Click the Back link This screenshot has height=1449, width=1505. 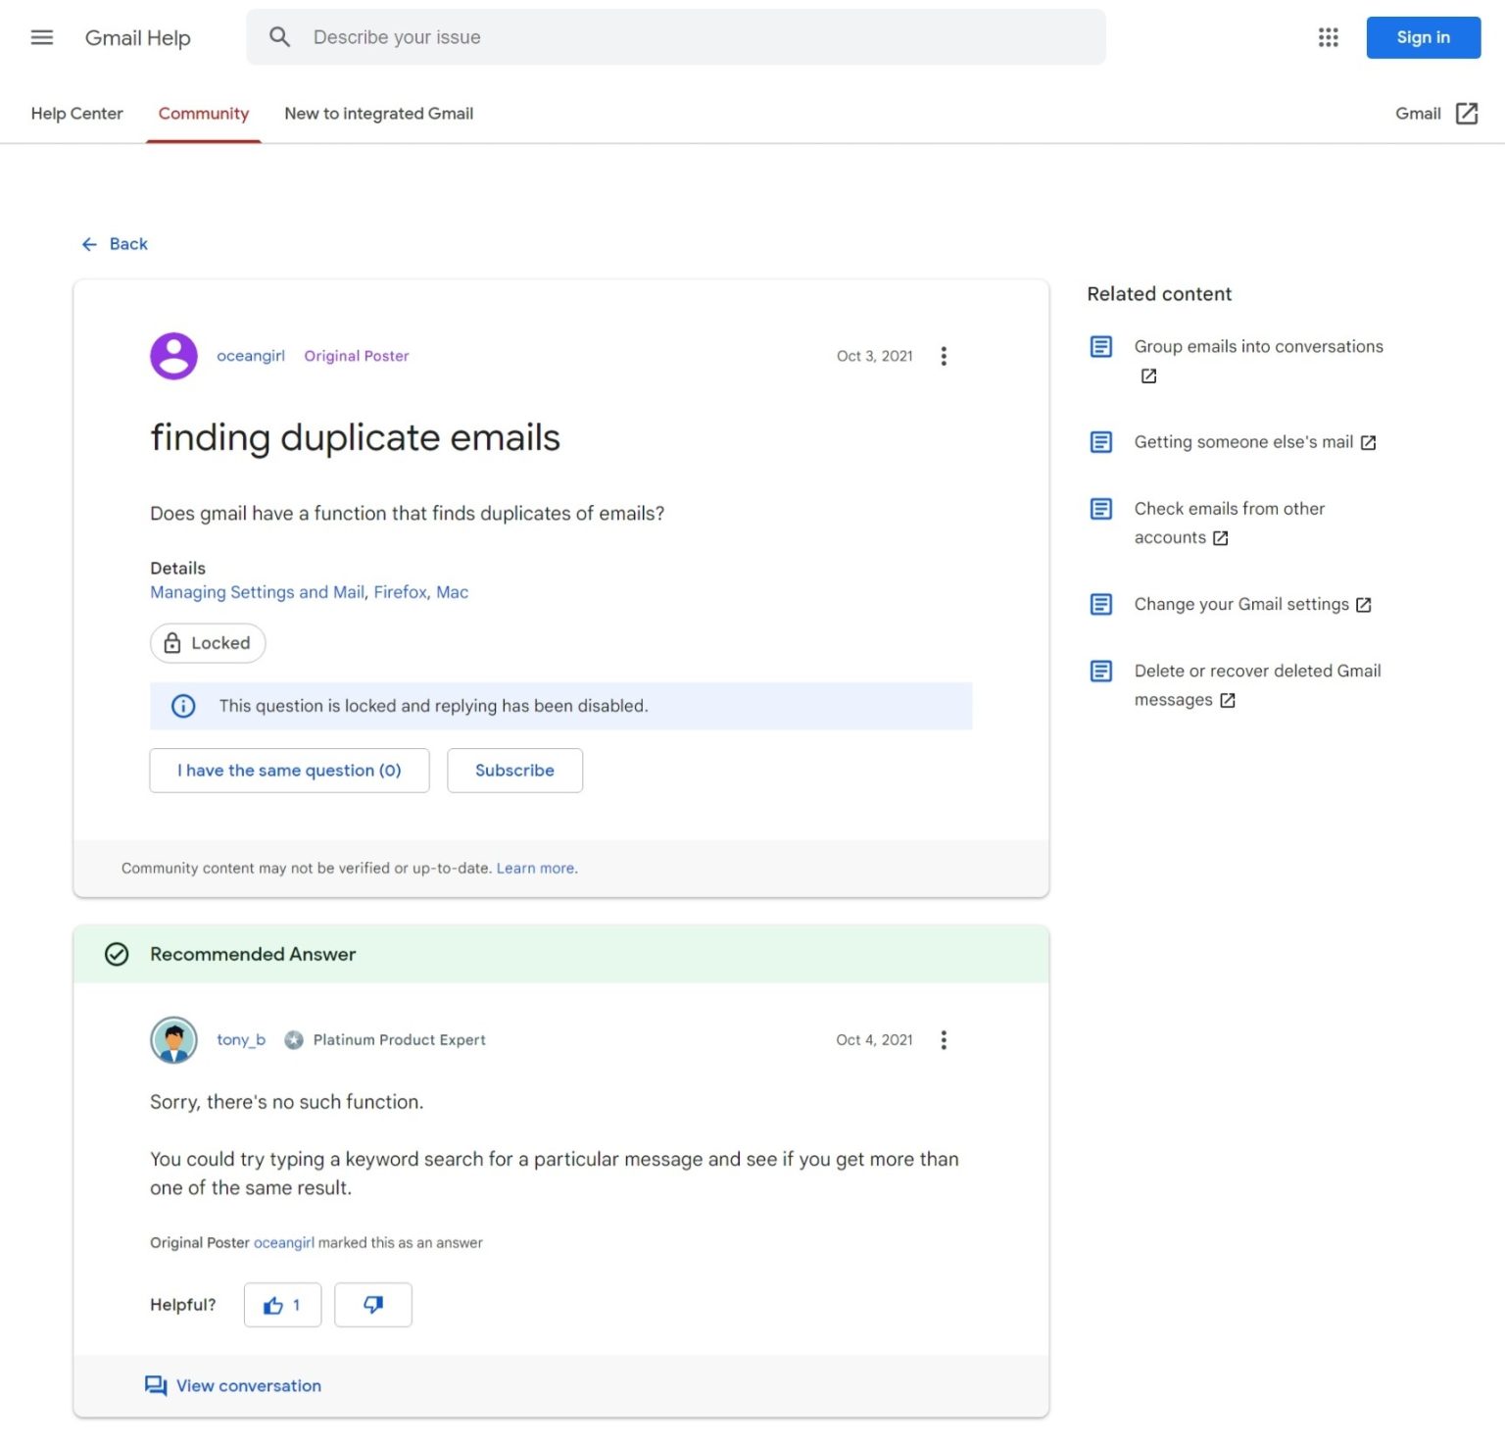(x=128, y=244)
